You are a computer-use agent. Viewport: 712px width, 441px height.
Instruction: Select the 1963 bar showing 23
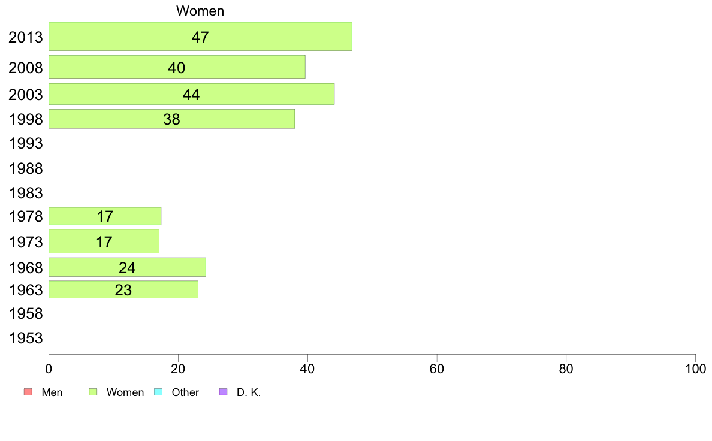coord(123,290)
